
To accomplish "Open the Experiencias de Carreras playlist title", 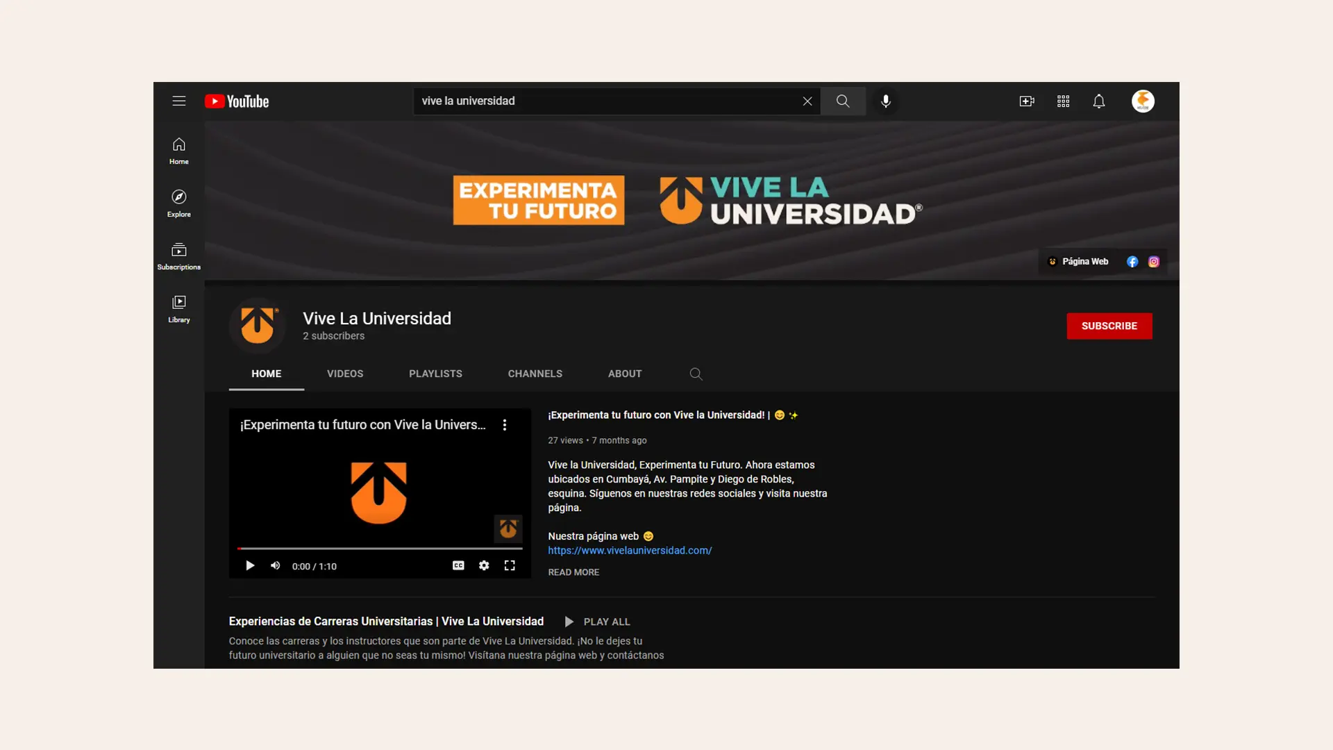I will pos(386,622).
